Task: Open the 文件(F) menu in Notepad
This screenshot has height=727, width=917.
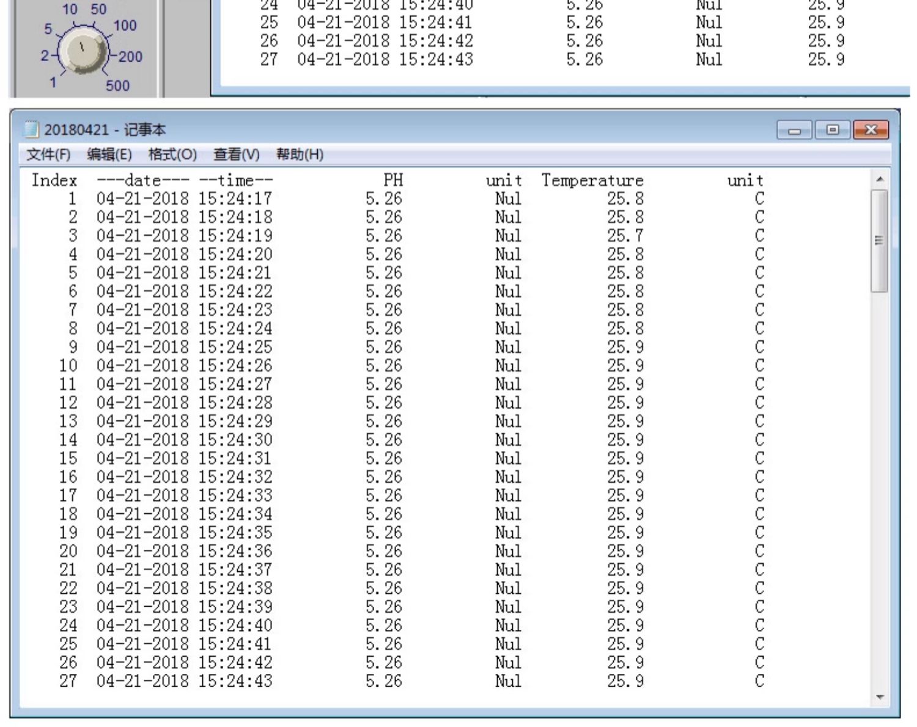Action: coord(48,155)
